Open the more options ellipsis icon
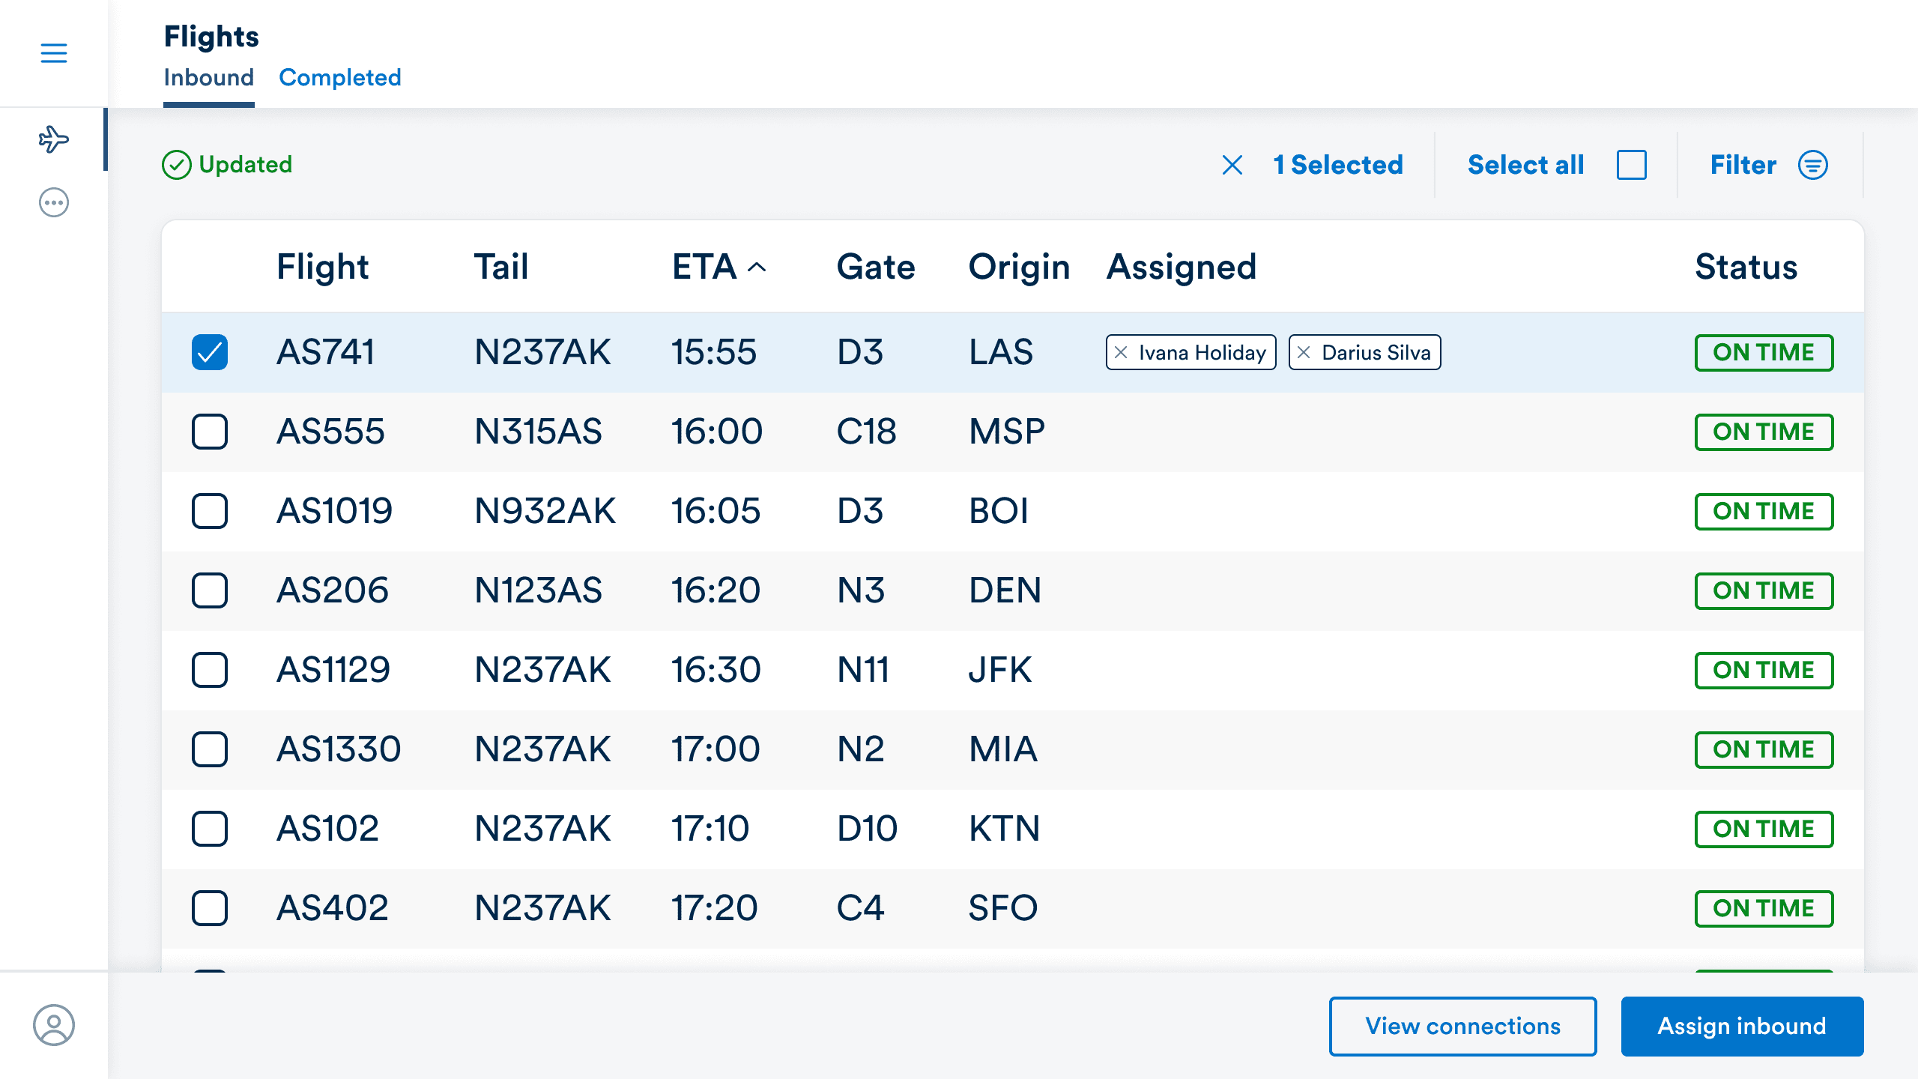This screenshot has width=1918, height=1079. tap(53, 202)
